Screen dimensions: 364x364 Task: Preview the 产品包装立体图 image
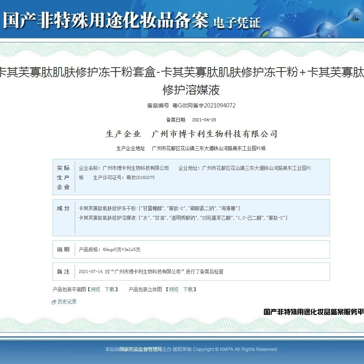click(174, 289)
